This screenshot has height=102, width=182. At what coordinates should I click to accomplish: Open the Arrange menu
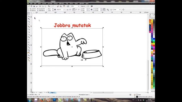click(50, 4)
